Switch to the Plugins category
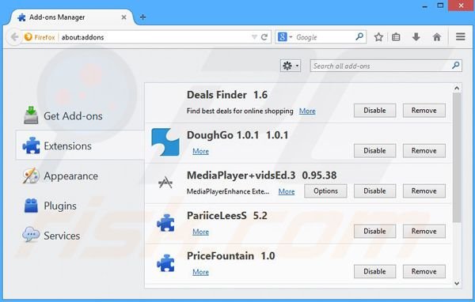This screenshot has height=302, width=475. [x=50, y=206]
